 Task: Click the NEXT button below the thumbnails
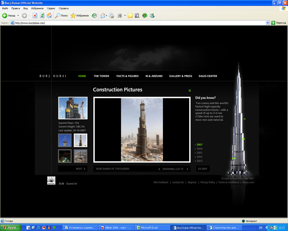pyautogui.click(x=80, y=169)
